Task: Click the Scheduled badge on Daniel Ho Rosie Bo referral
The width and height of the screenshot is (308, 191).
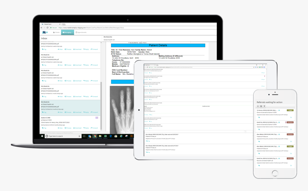Action: [x=290, y=158]
